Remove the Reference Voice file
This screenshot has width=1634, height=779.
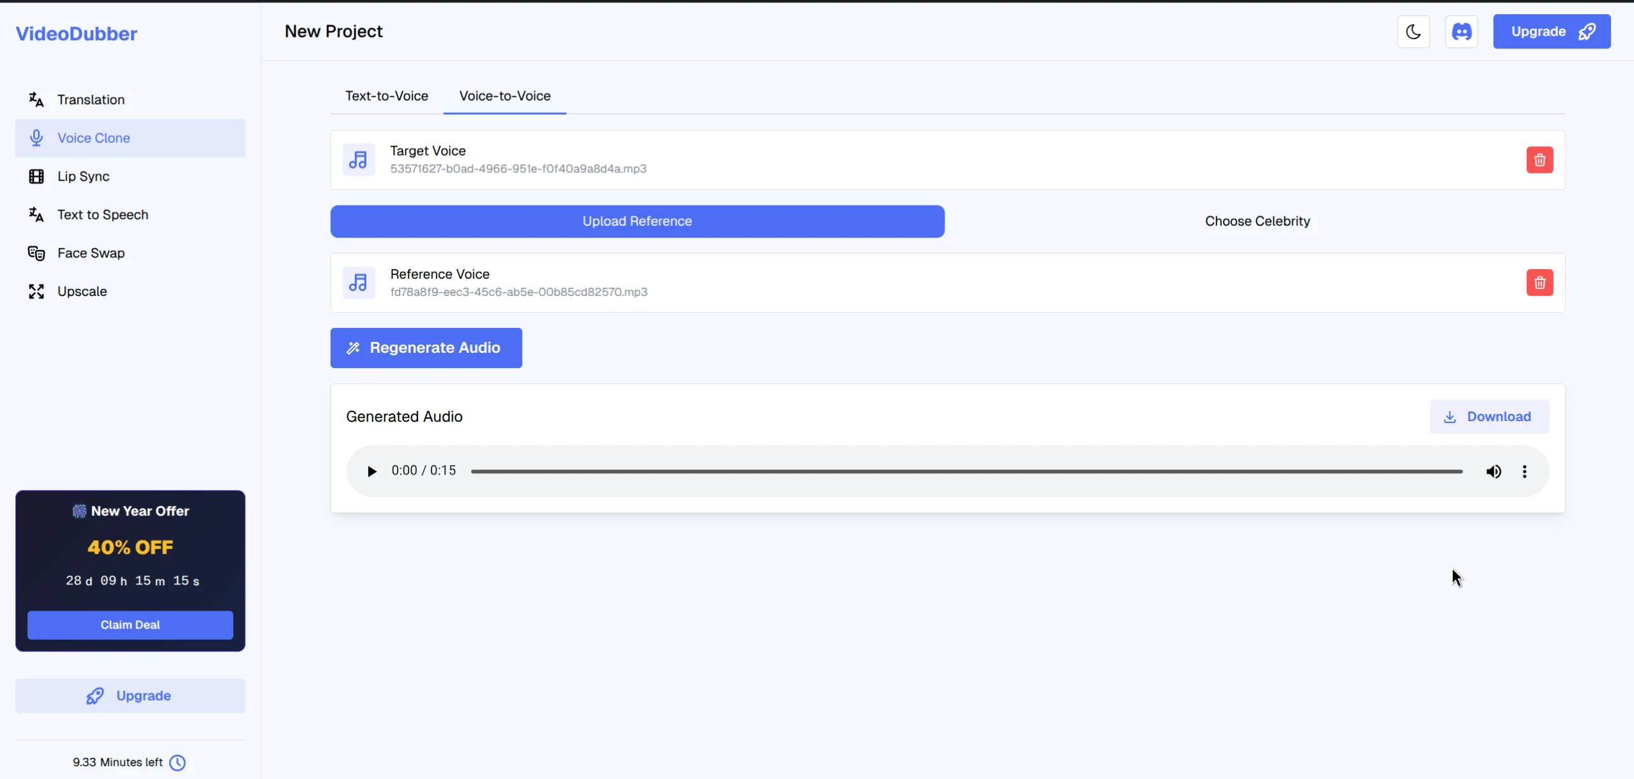coord(1540,283)
